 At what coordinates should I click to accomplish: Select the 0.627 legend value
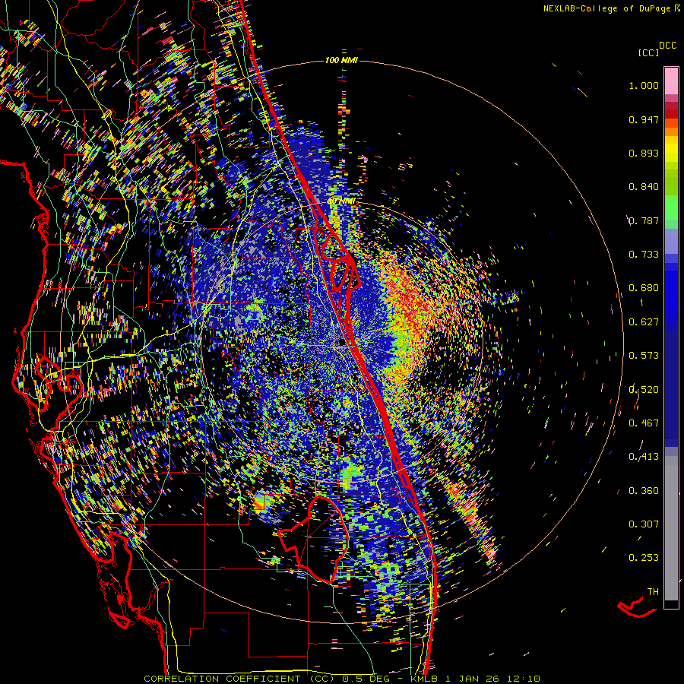[x=644, y=322]
